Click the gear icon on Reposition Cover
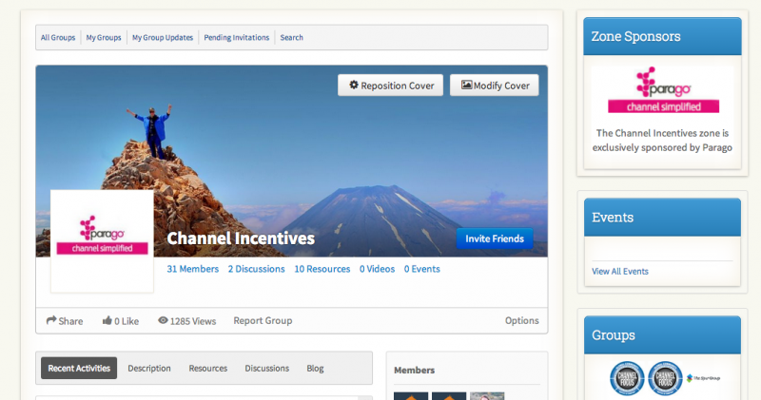761x400 pixels. [x=354, y=85]
